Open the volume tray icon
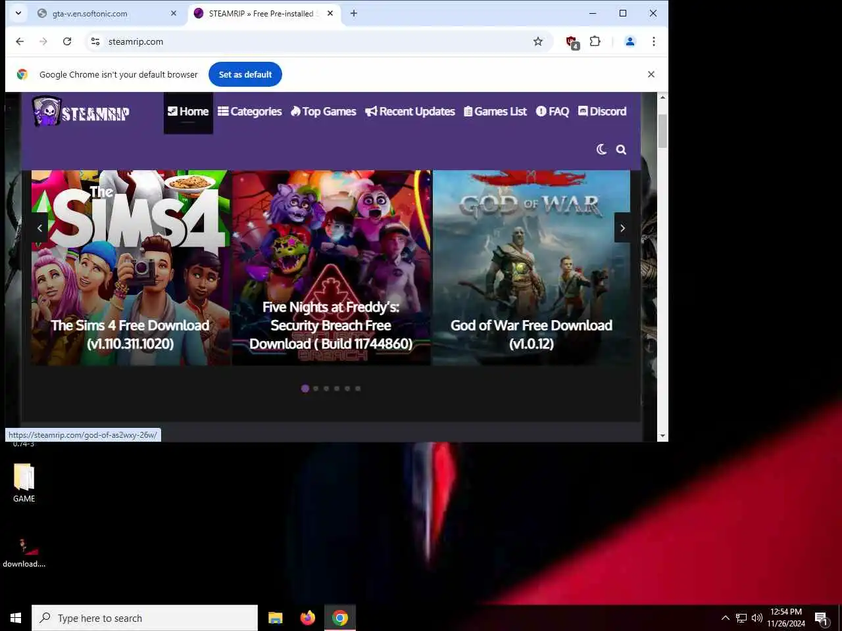 click(x=756, y=618)
